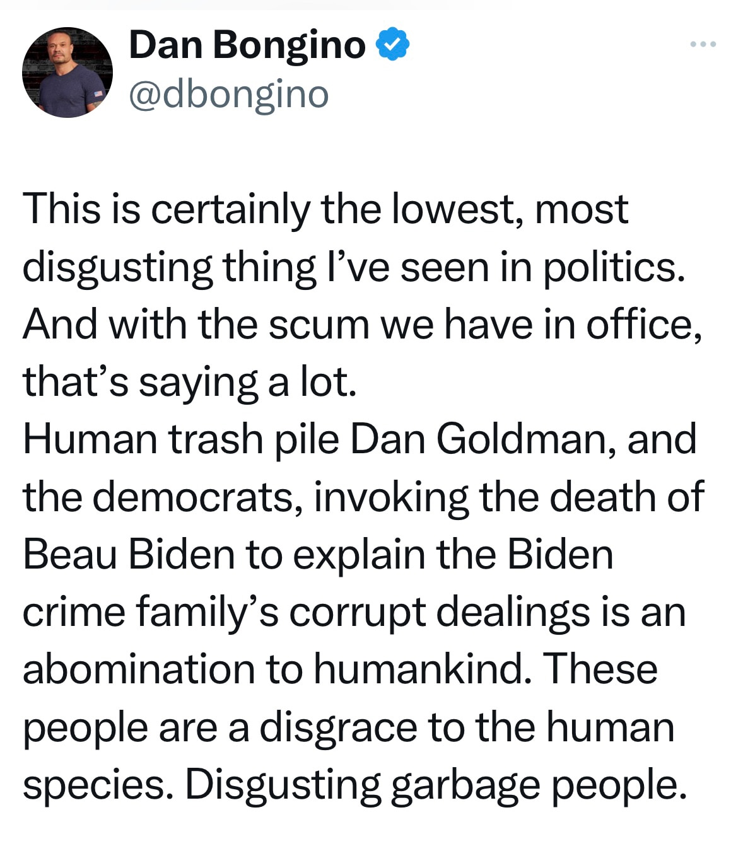Click the word "abomination" in the tweet
This screenshot has width=743, height=868.
[138, 669]
